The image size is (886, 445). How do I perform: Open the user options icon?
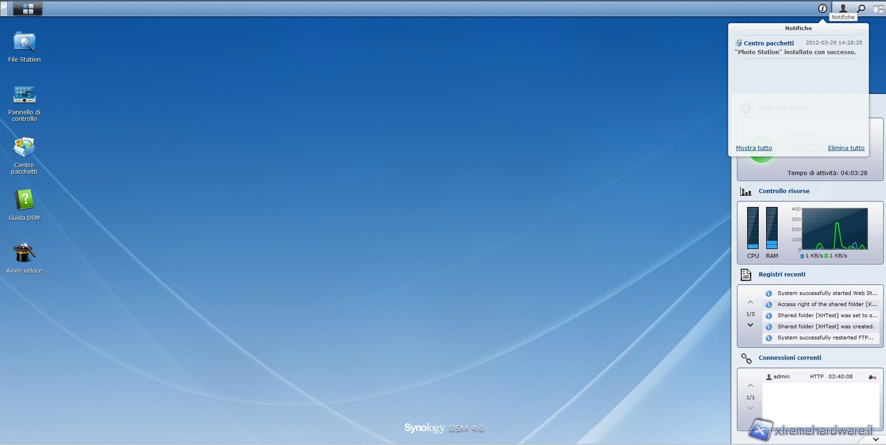pyautogui.click(x=843, y=8)
